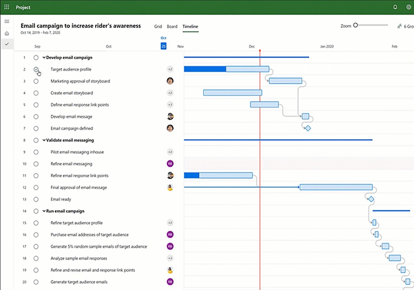This screenshot has width=414, height=290.
Task: Switch to the Grid view tab
Action: (158, 27)
